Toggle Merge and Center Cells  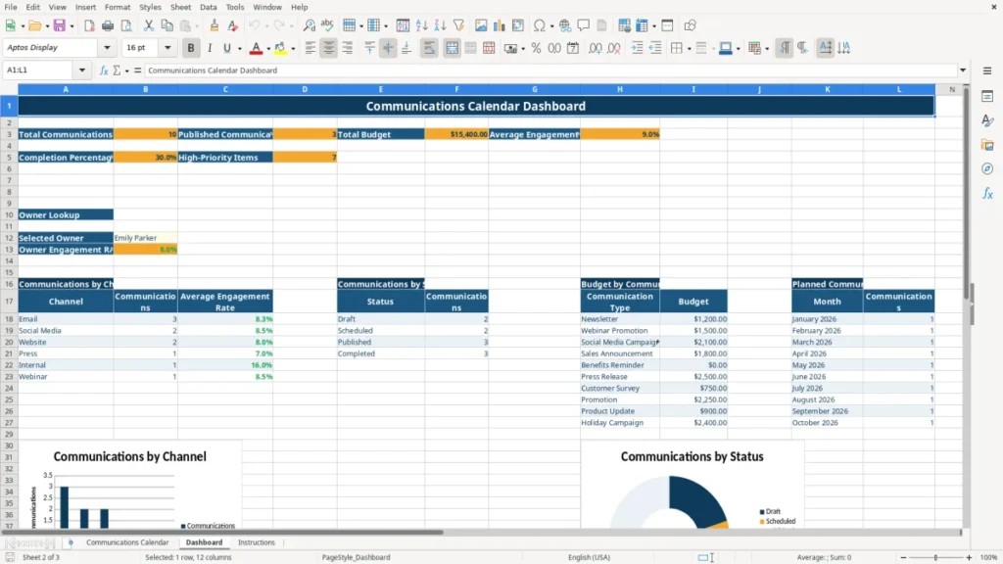(452, 48)
